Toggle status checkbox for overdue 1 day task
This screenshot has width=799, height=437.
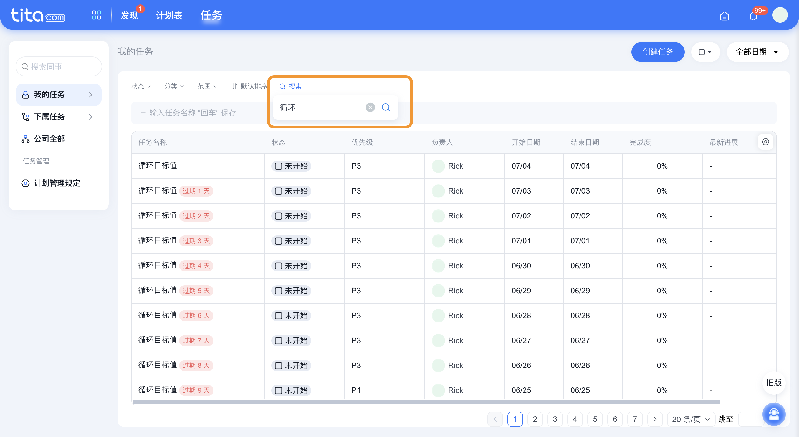pyautogui.click(x=279, y=191)
